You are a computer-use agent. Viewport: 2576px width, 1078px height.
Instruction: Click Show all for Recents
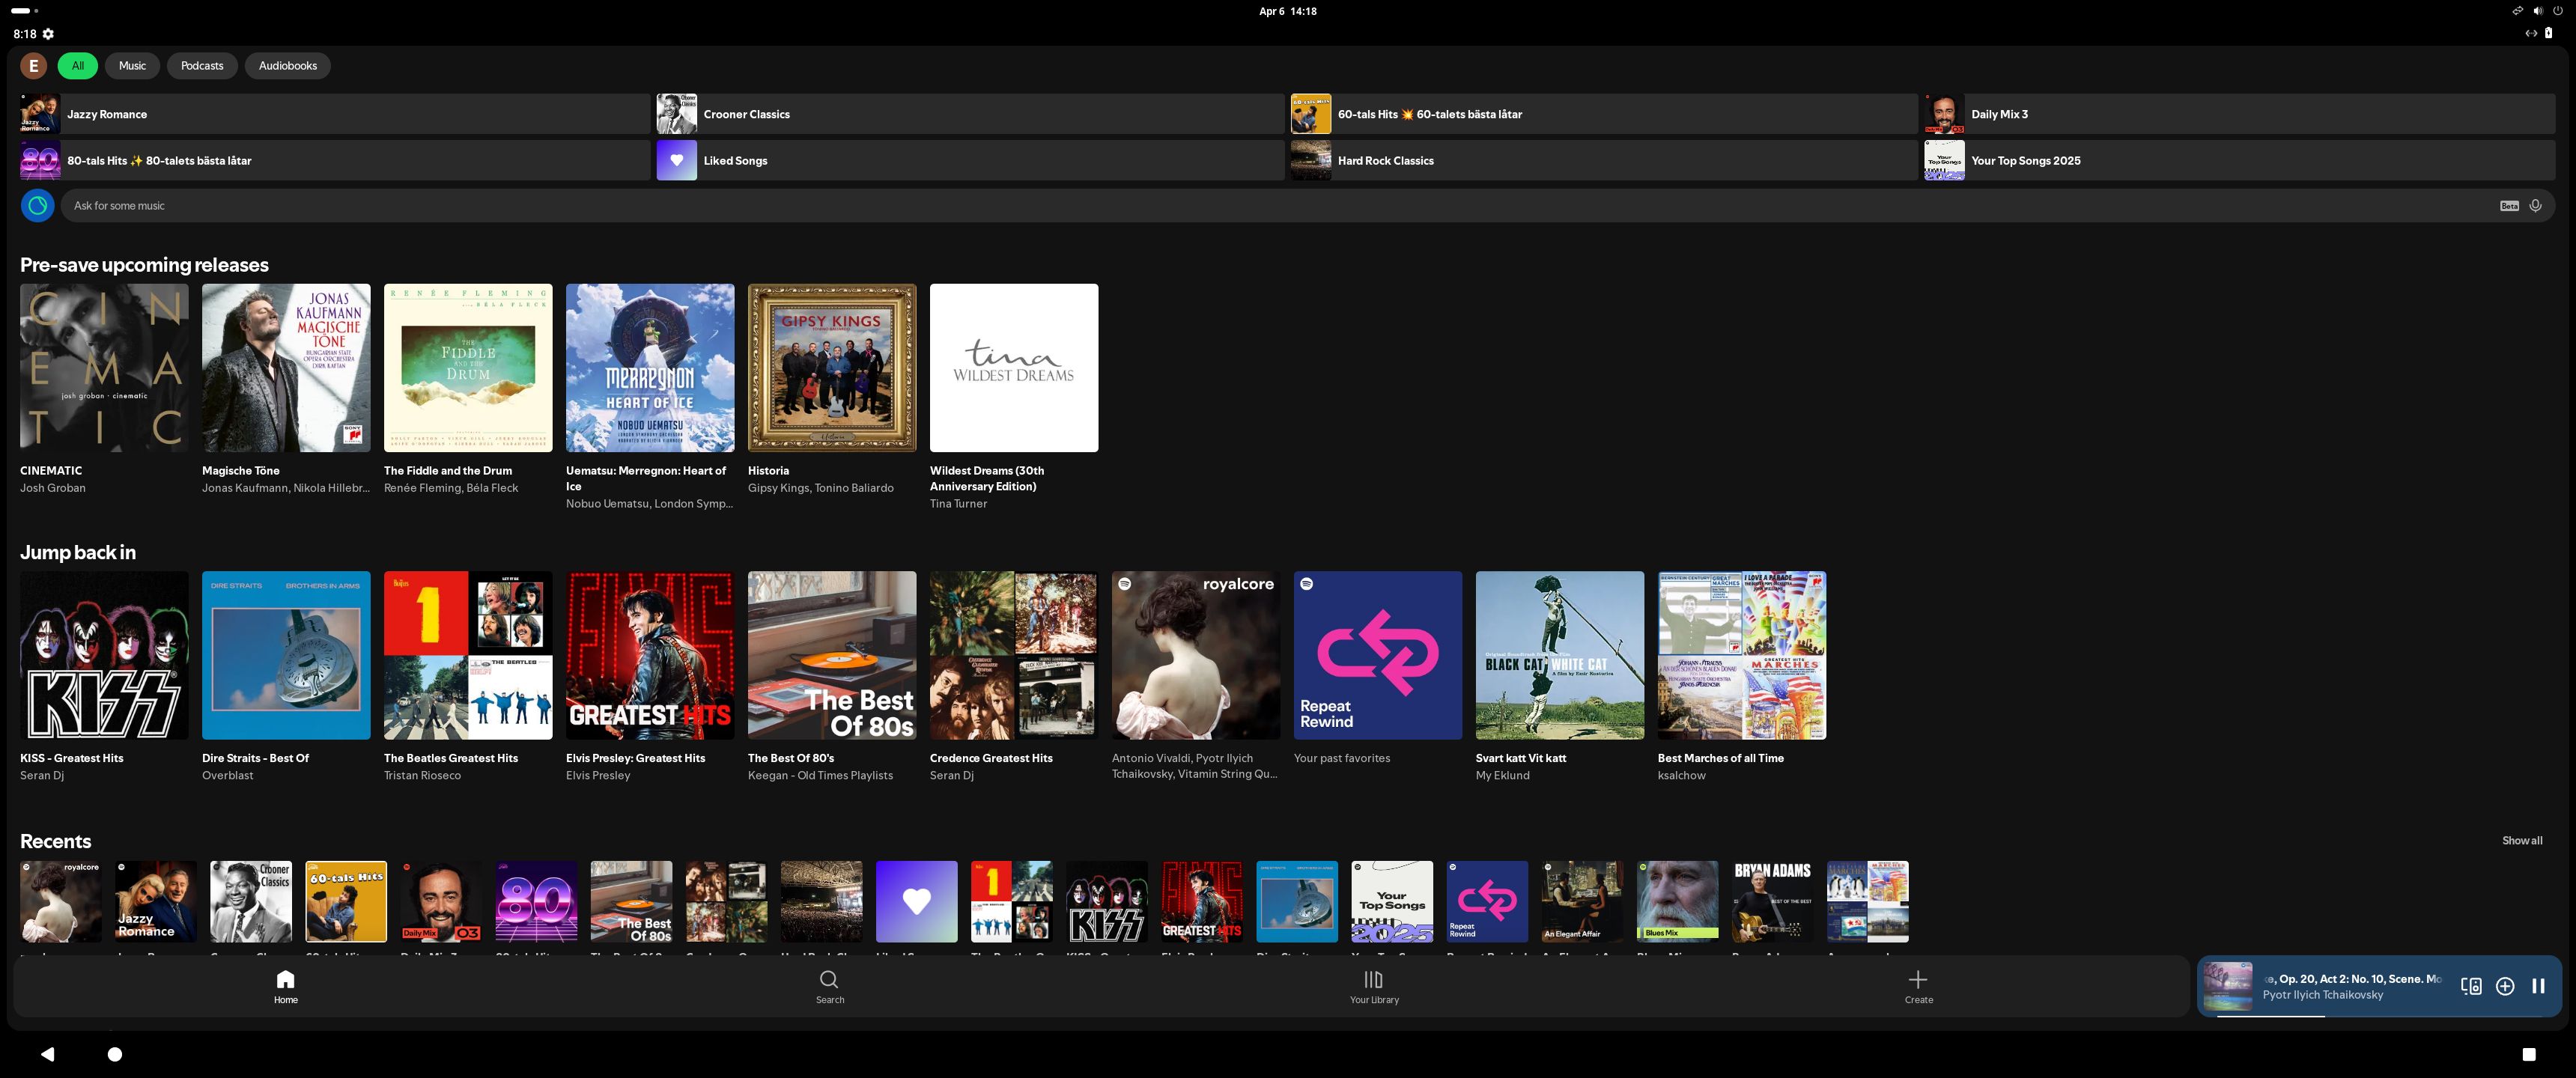pos(2521,841)
